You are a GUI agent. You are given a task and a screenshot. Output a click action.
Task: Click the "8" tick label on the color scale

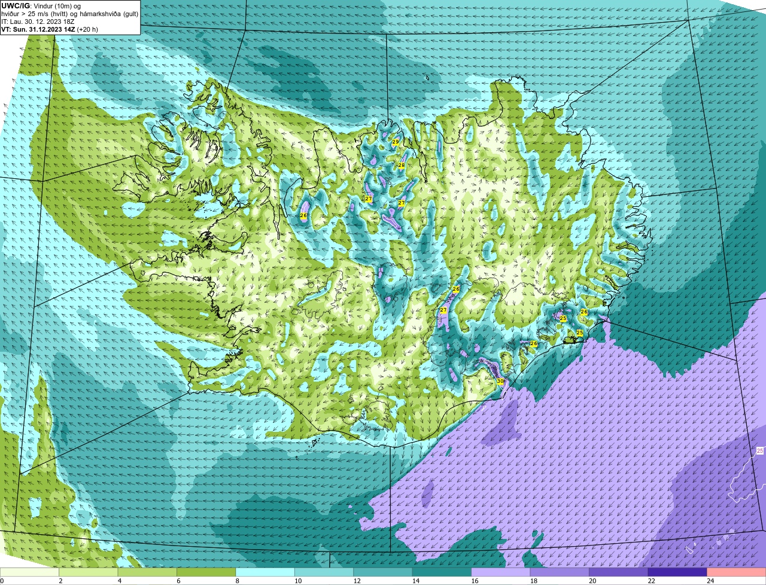tap(237, 581)
